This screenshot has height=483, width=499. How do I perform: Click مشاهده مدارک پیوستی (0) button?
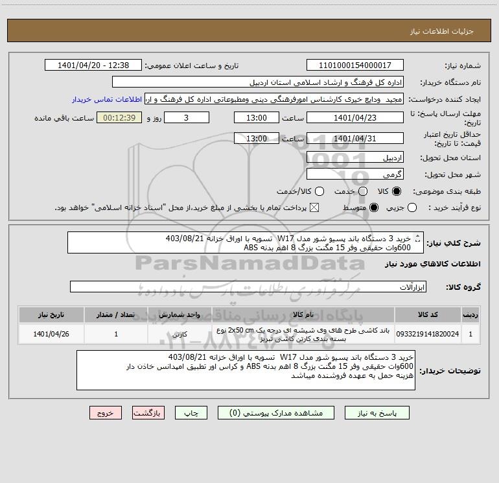click(276, 413)
